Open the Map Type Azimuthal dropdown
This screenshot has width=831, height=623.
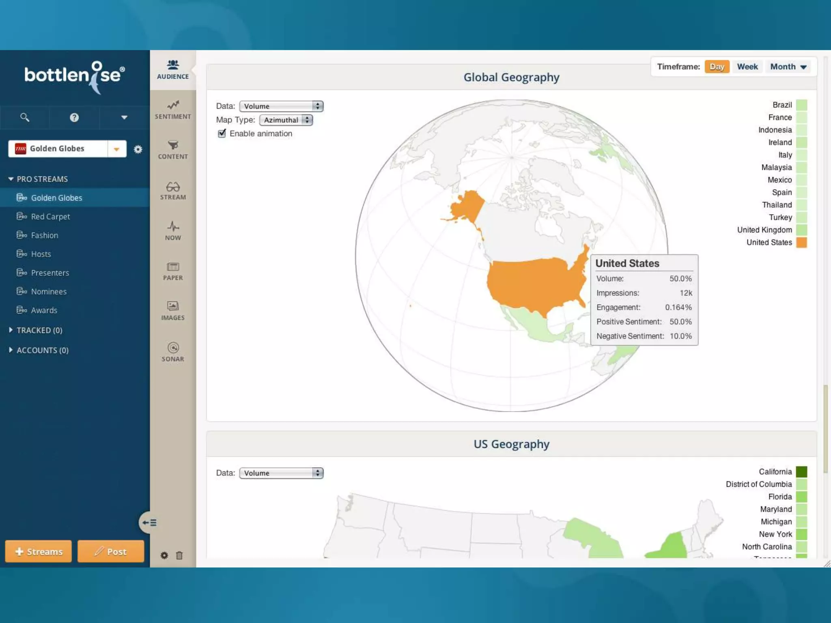coord(286,120)
